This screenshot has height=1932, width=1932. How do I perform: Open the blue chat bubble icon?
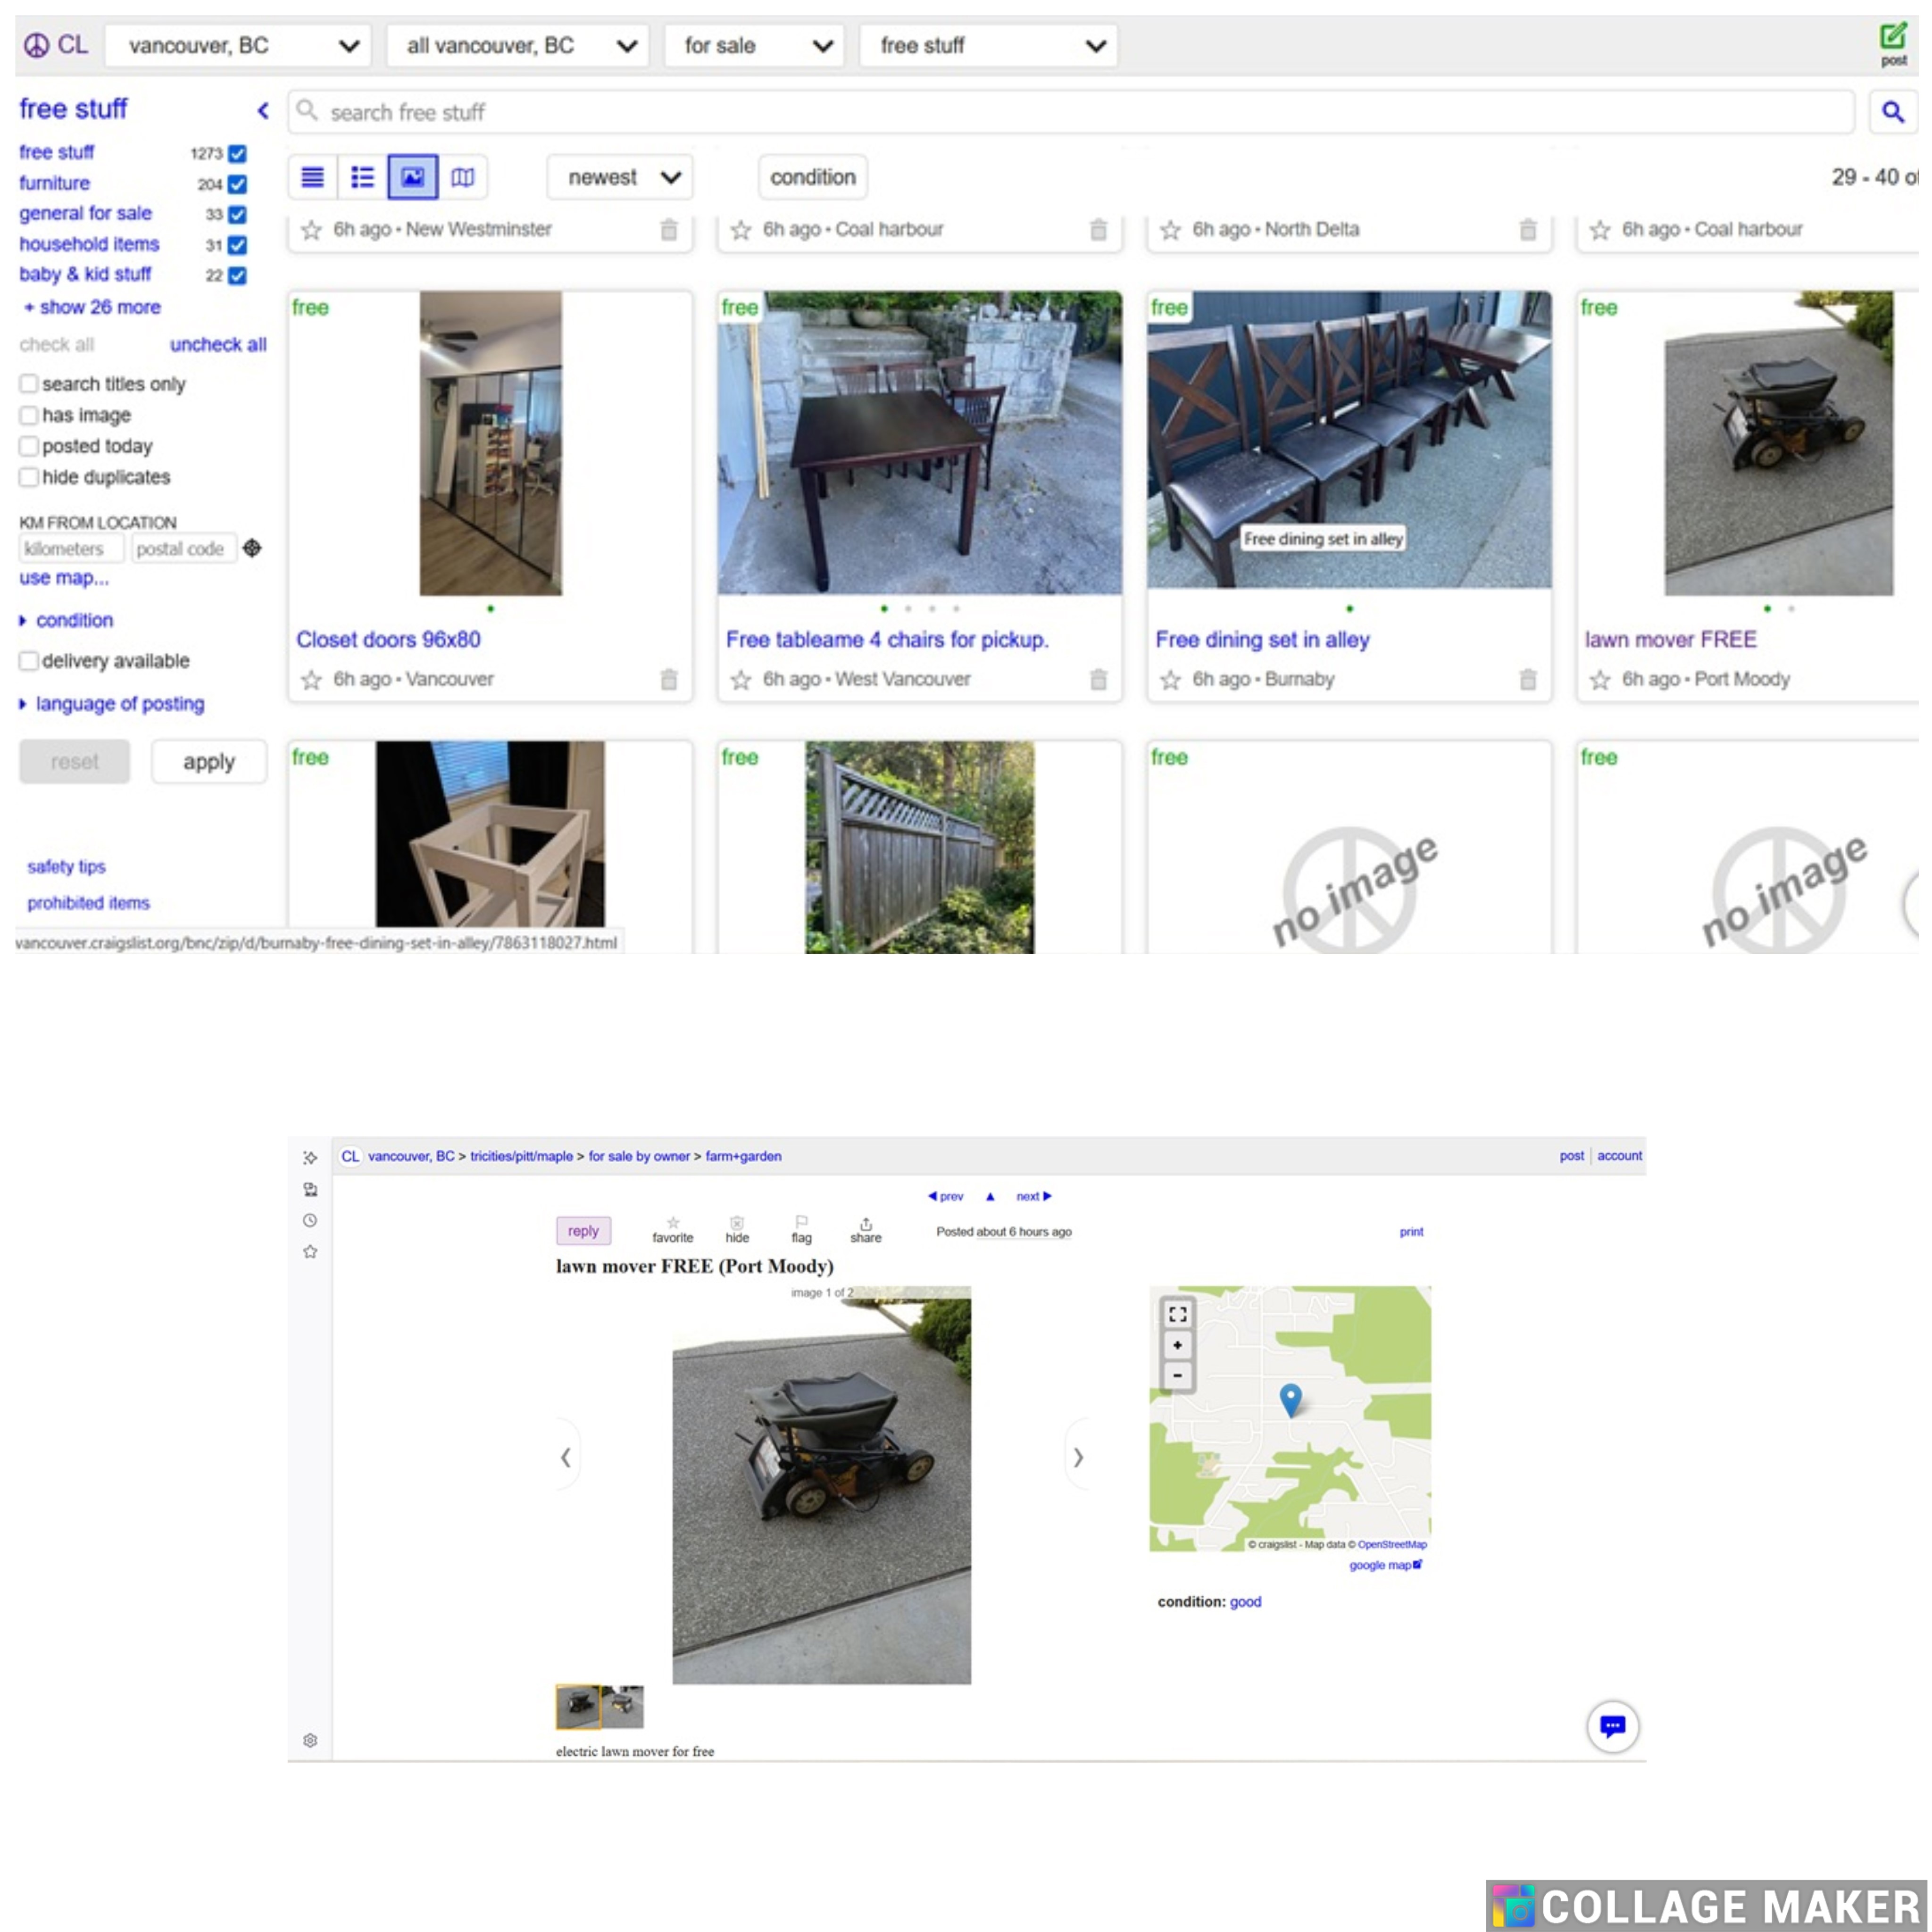(1612, 1726)
